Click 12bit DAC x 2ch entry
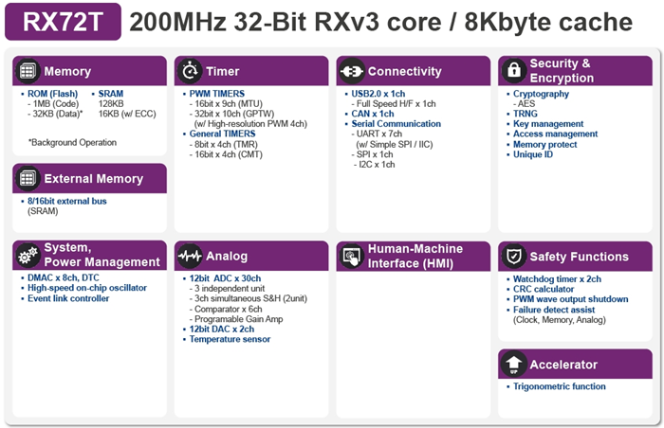This screenshot has height=428, width=664. tap(221, 329)
